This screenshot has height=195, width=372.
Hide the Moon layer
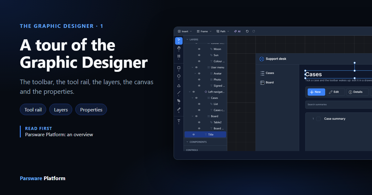199,49
